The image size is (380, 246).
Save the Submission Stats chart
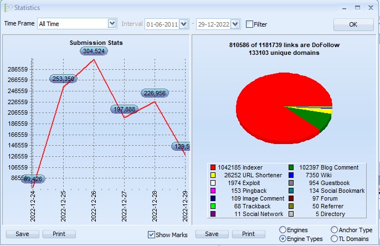[22, 234]
